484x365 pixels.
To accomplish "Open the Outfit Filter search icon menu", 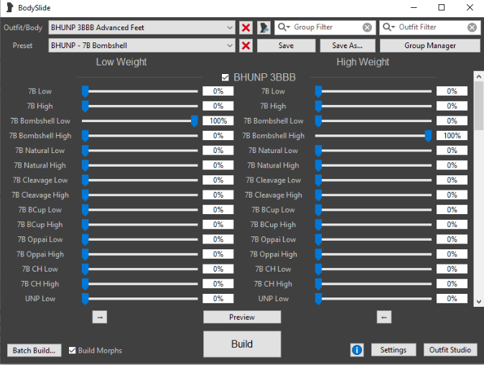I will (388, 27).
